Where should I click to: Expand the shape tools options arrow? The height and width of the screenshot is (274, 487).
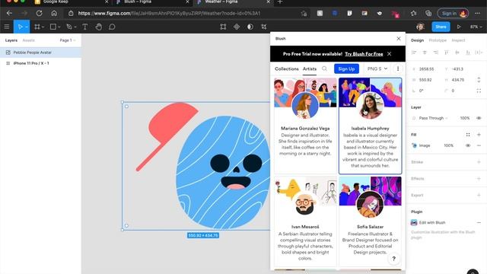(x=59, y=27)
